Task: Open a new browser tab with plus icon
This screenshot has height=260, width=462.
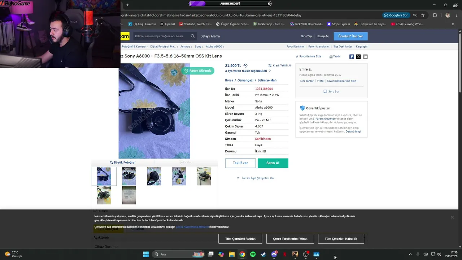Action: 127,5
